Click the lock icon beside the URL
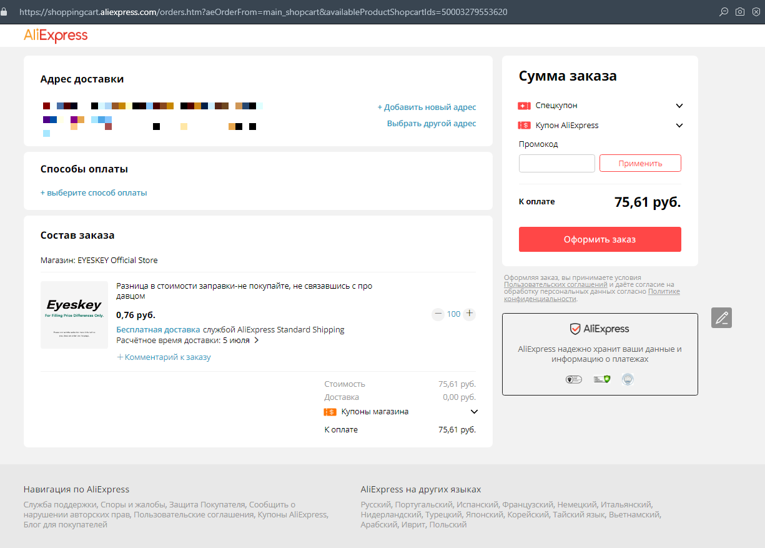This screenshot has height=548, width=765. tap(4, 12)
